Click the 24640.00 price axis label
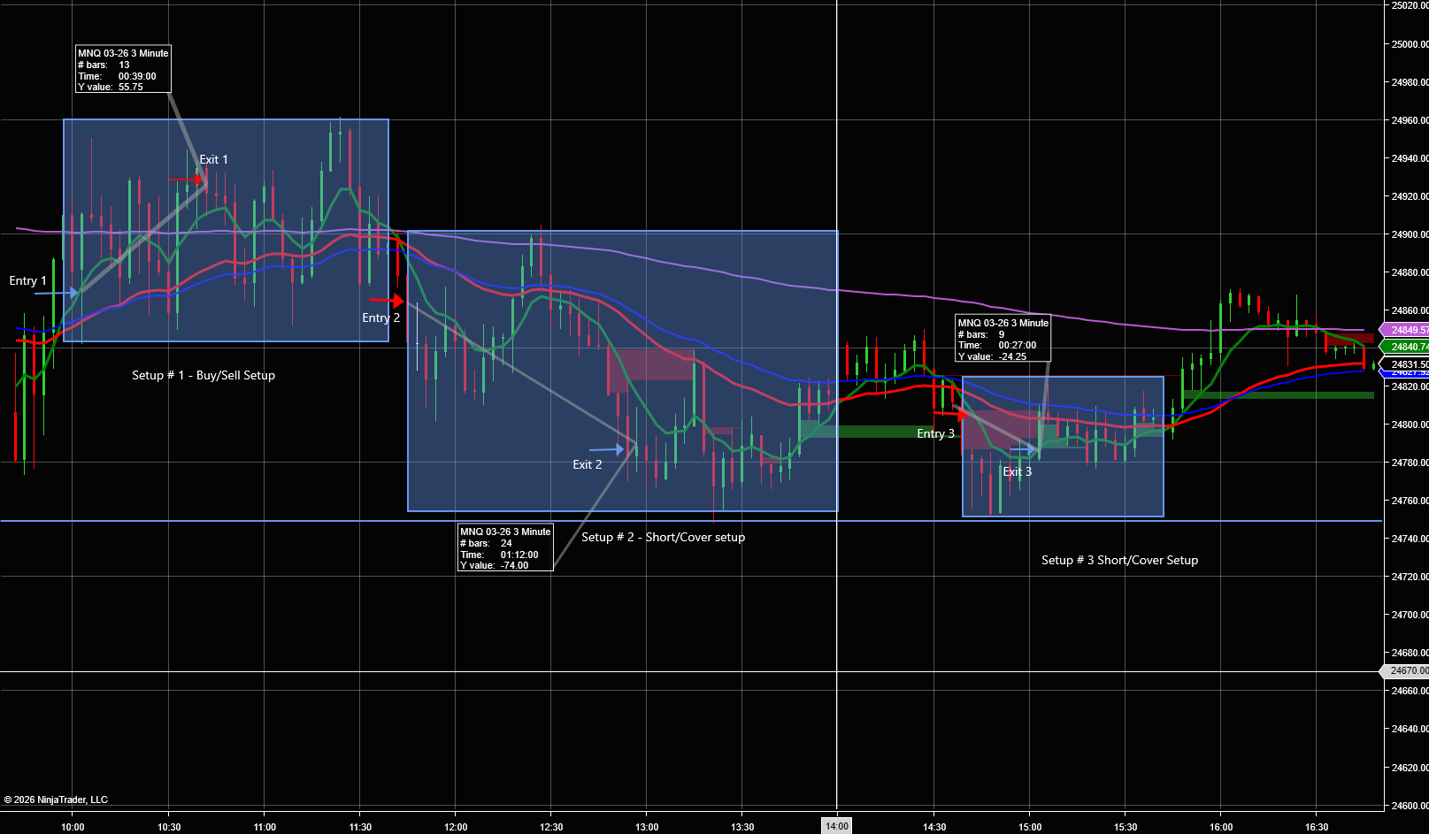This screenshot has width=1429, height=834. (1410, 729)
